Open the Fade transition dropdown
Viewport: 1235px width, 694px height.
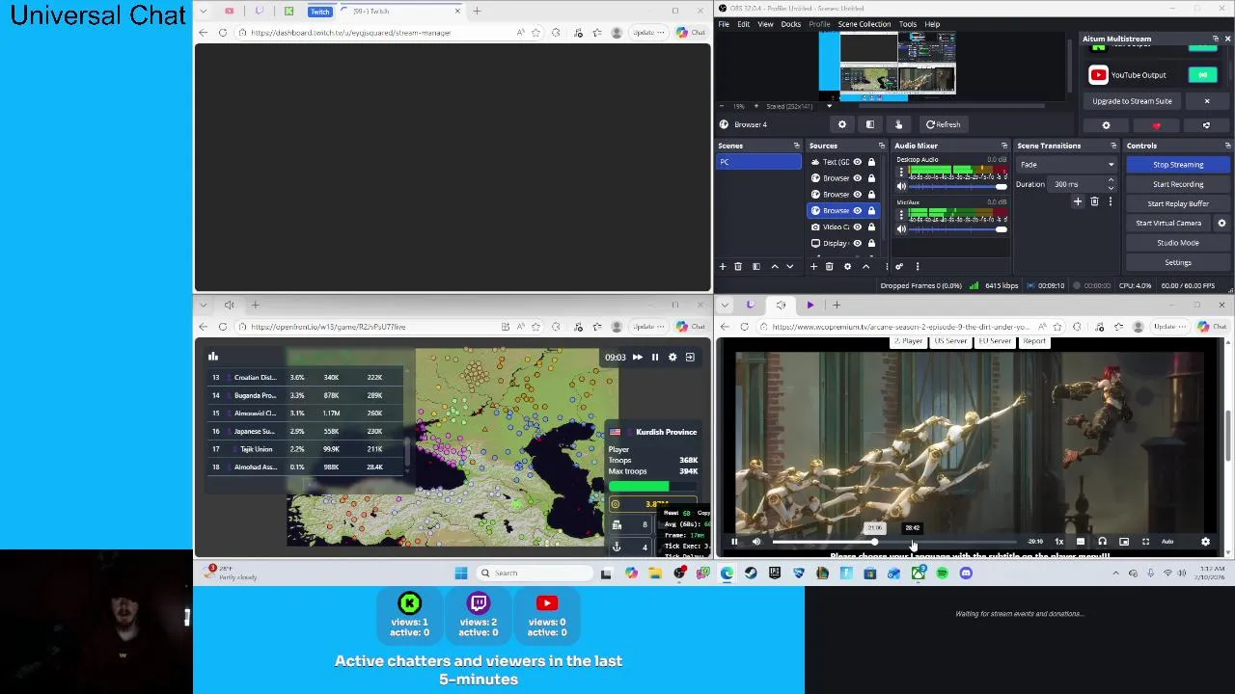1066,165
